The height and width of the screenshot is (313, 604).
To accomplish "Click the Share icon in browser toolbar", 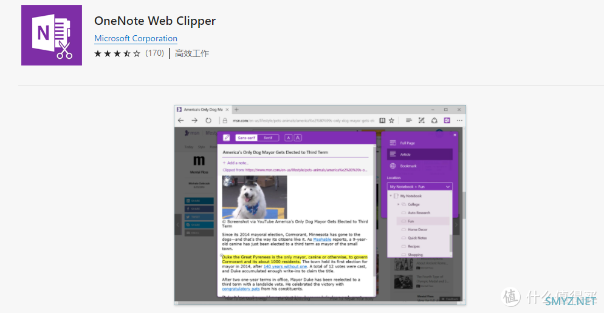I will [x=434, y=120].
